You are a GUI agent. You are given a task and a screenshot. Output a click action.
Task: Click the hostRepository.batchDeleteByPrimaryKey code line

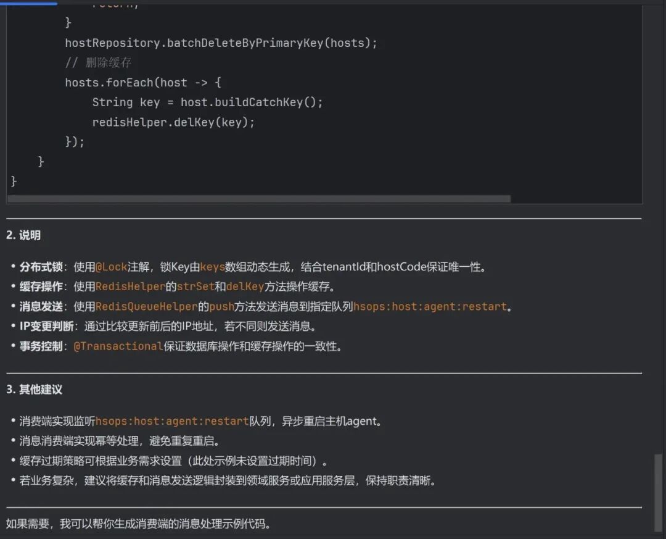pos(221,43)
